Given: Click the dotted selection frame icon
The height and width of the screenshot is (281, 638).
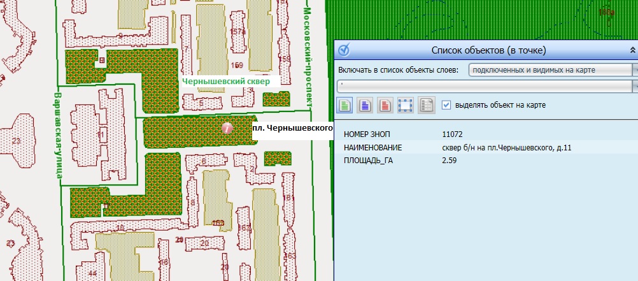Looking at the screenshot, I should point(405,105).
